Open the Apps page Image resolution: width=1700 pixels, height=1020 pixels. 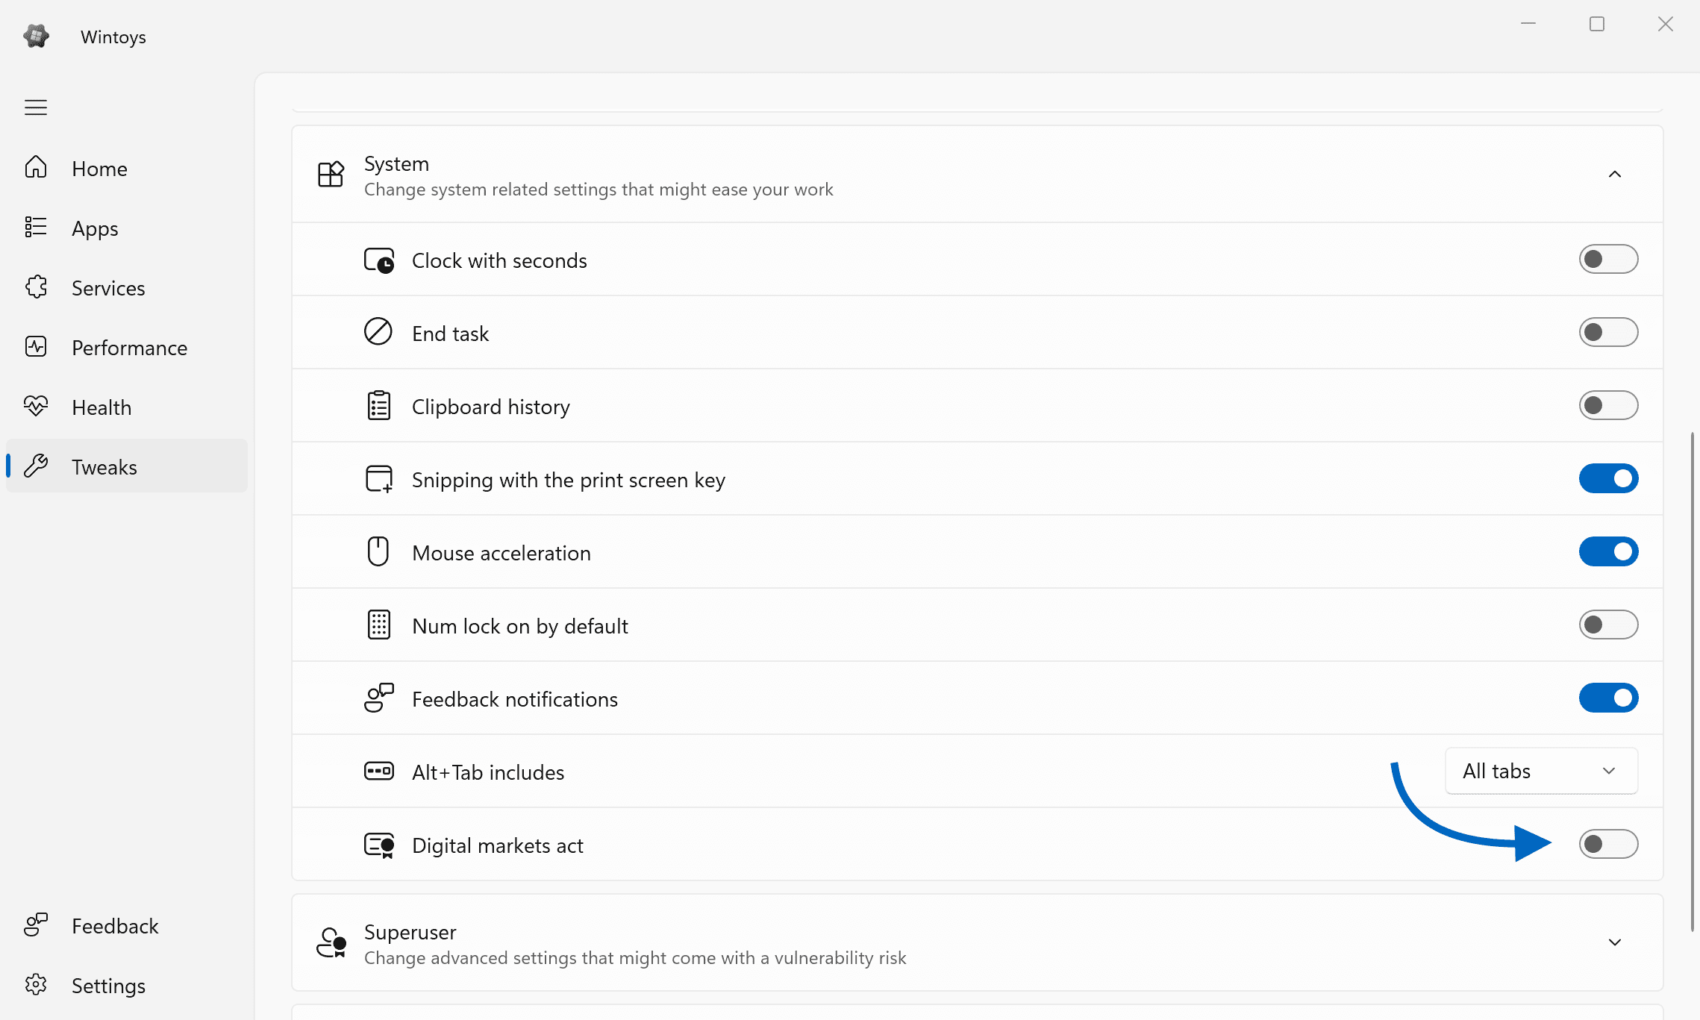tap(127, 228)
